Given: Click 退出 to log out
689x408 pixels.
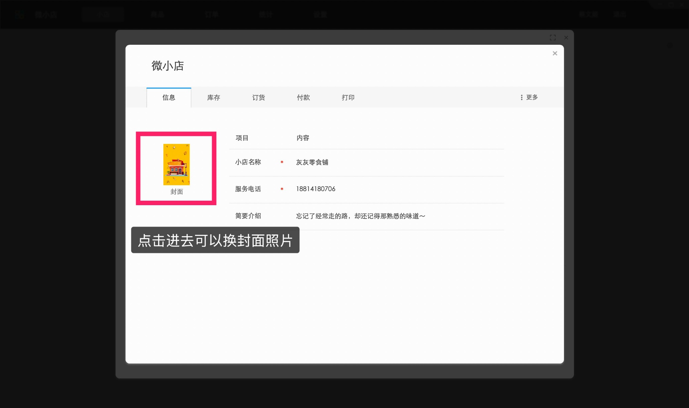Looking at the screenshot, I should (x=619, y=14).
